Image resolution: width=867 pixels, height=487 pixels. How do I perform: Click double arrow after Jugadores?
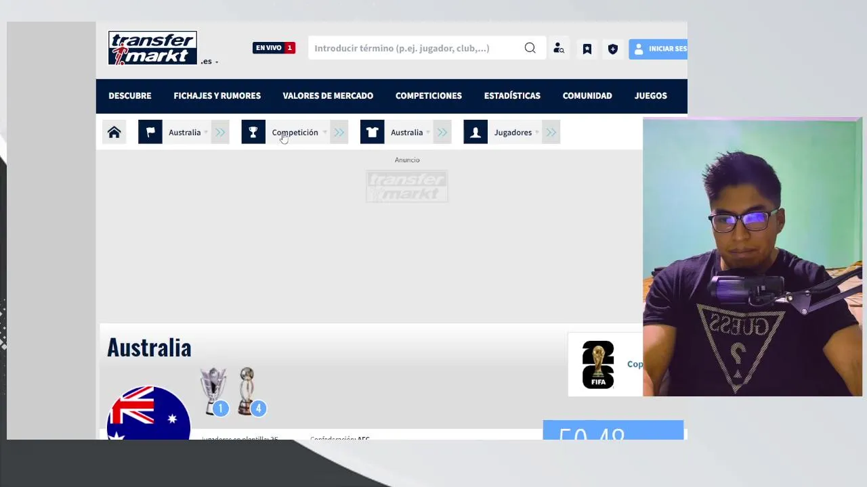coord(551,133)
